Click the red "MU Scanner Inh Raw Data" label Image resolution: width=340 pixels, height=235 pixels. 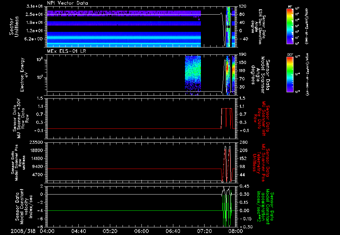tap(262, 118)
